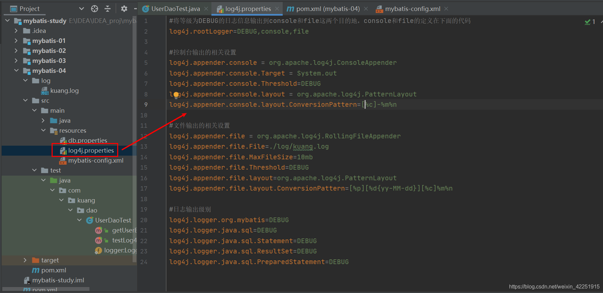603x293 pixels.
Task: Select the logger field node
Action: [x=120, y=250]
